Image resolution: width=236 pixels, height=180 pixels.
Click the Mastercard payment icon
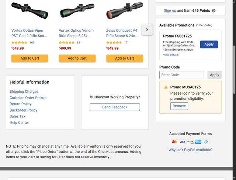[x=174, y=142]
